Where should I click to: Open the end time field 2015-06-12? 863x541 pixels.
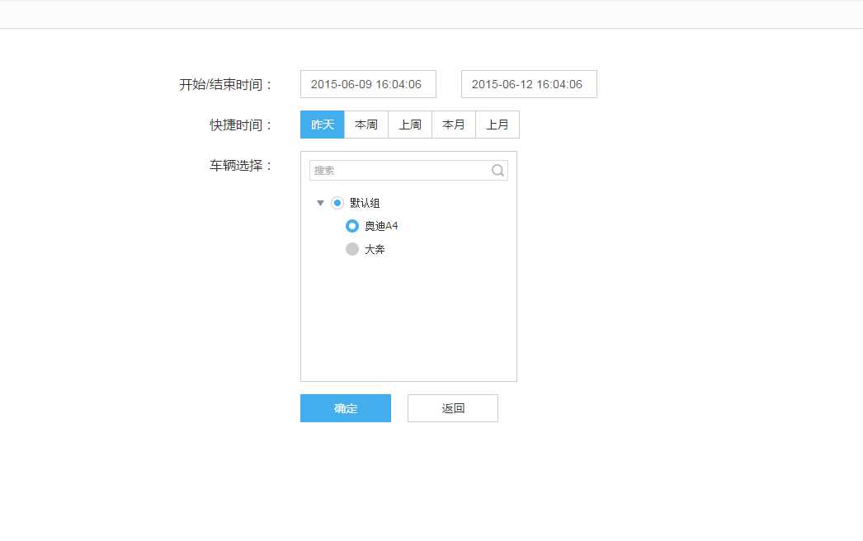click(528, 83)
